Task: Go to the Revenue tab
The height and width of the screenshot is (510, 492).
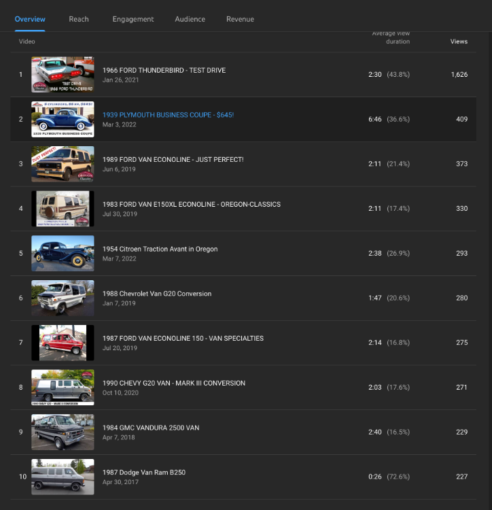Action: pyautogui.click(x=240, y=19)
